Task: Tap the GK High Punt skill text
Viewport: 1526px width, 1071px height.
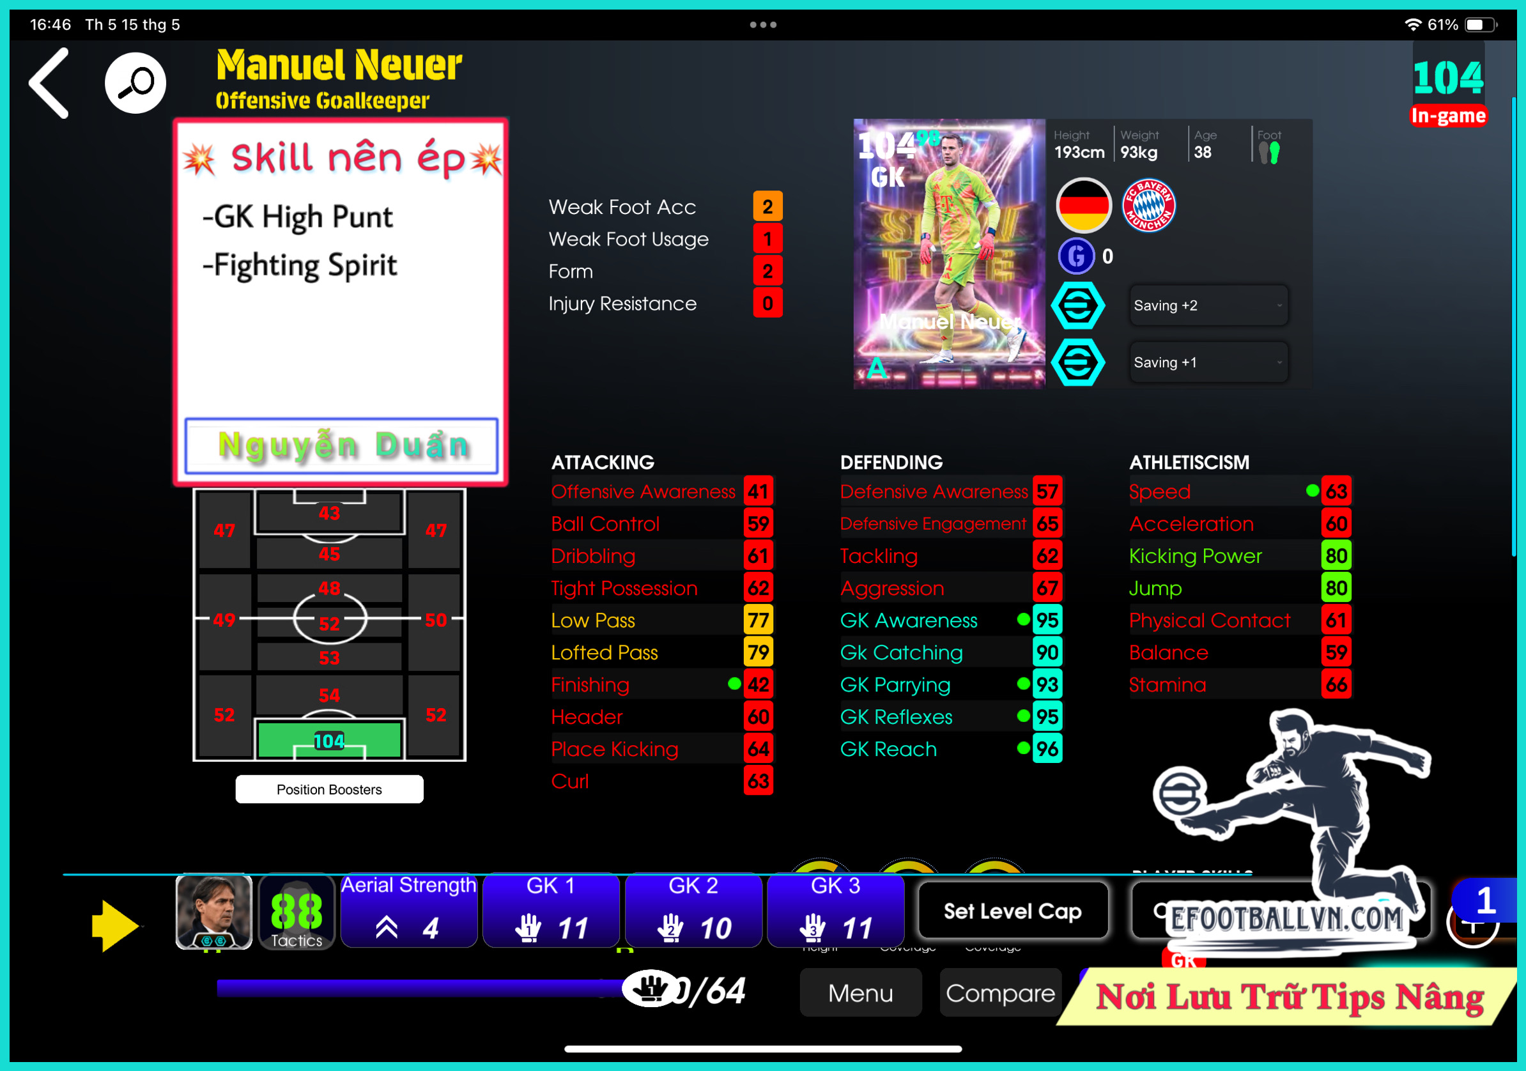Action: point(298,217)
